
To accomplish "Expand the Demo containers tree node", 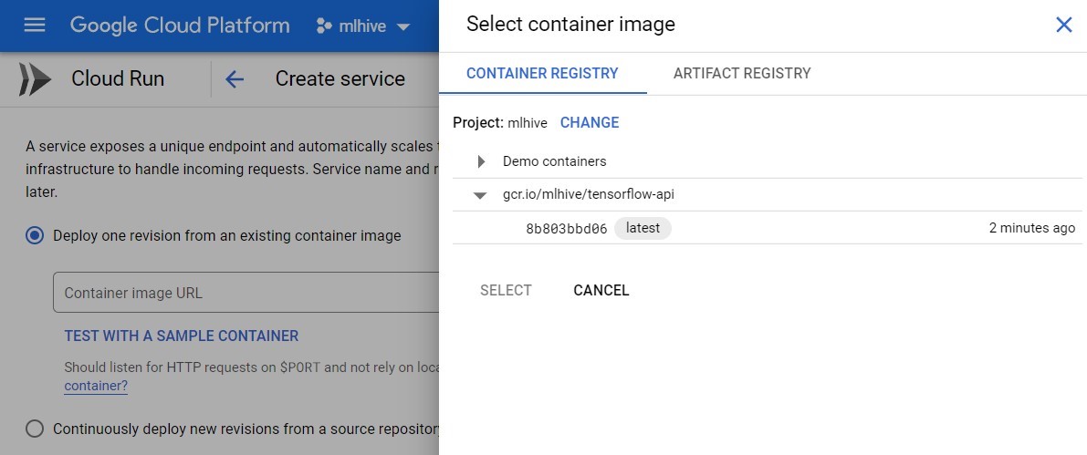I will click(481, 162).
